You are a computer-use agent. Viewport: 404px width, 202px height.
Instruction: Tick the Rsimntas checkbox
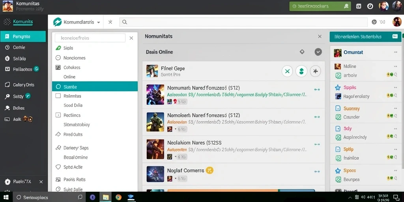pos(58,96)
